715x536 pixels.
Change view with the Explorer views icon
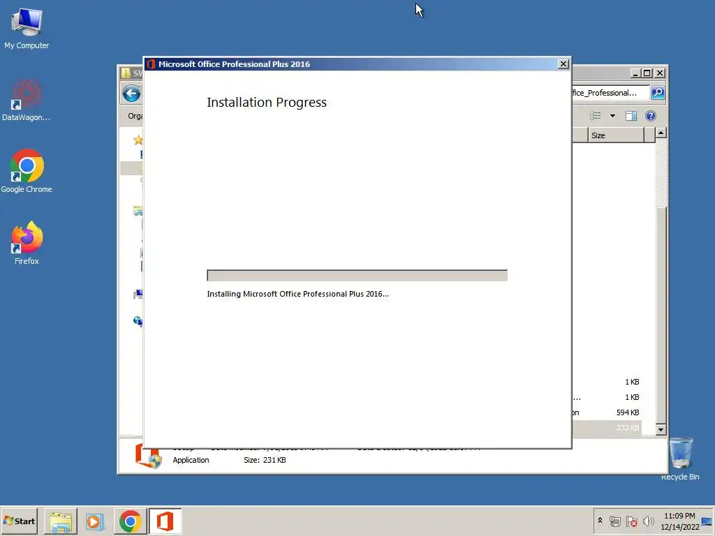(595, 116)
